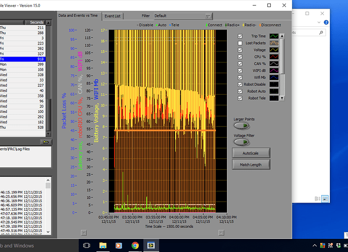This screenshot has width=348, height=252.
Task: Uncheck the Robot Disable checkbox
Action: [x=240, y=85]
